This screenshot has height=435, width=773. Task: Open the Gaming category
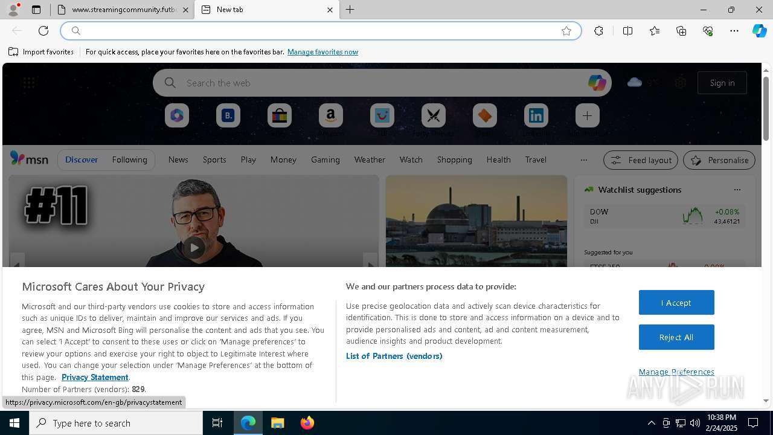[x=326, y=159]
